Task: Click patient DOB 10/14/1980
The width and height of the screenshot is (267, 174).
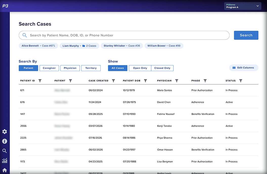Action: pyautogui.click(x=129, y=126)
